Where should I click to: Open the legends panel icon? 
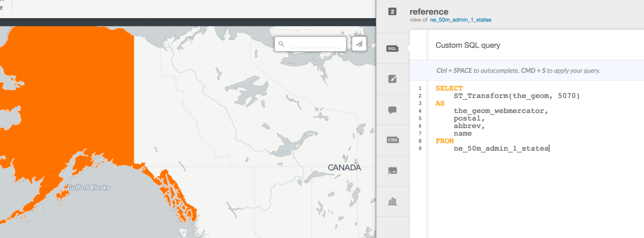392,171
